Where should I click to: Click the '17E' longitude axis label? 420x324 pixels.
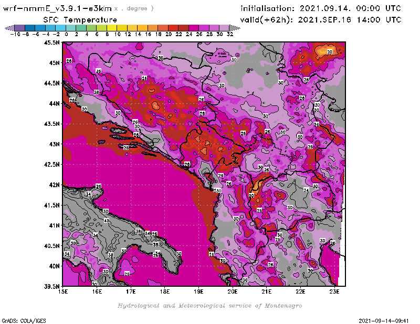tap(131, 291)
